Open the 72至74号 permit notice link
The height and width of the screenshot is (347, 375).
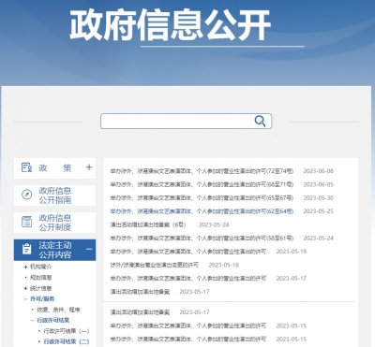[202, 171]
